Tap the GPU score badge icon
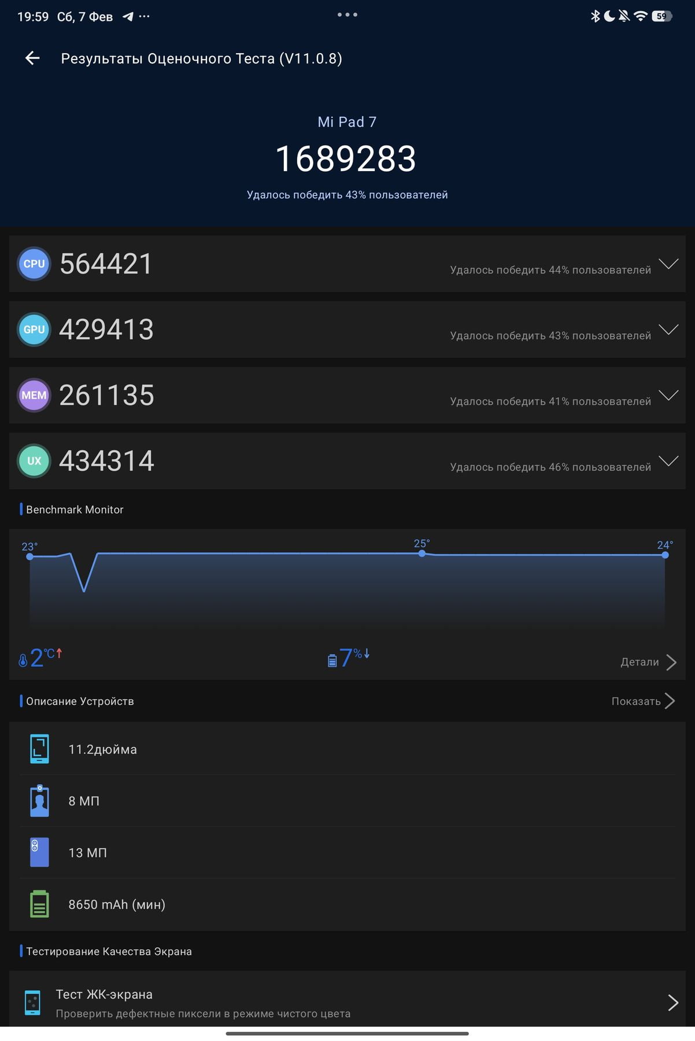This screenshot has width=695, height=1041. pos(34,329)
